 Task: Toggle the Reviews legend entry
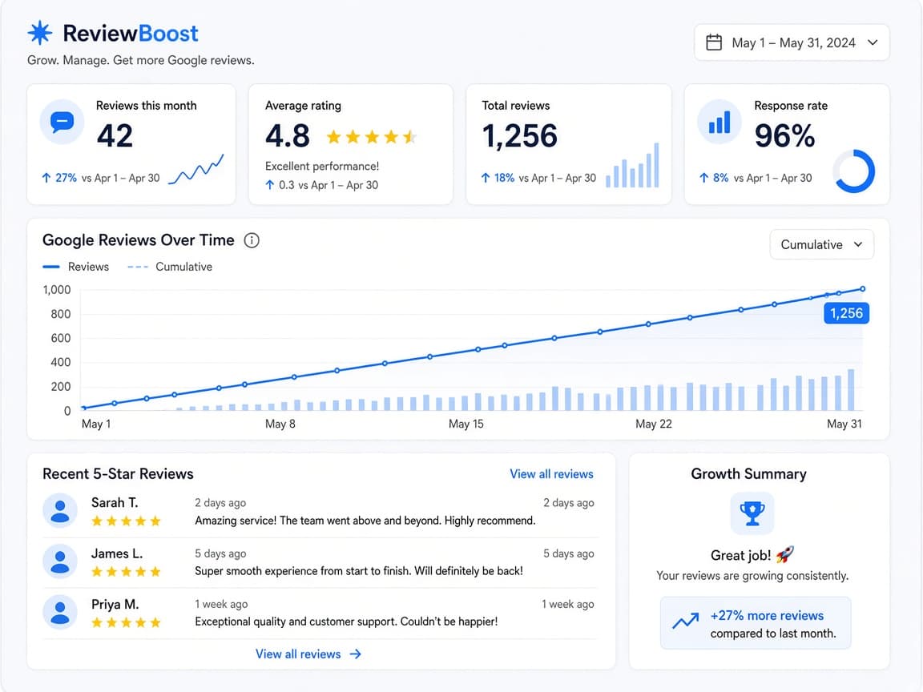click(x=76, y=267)
